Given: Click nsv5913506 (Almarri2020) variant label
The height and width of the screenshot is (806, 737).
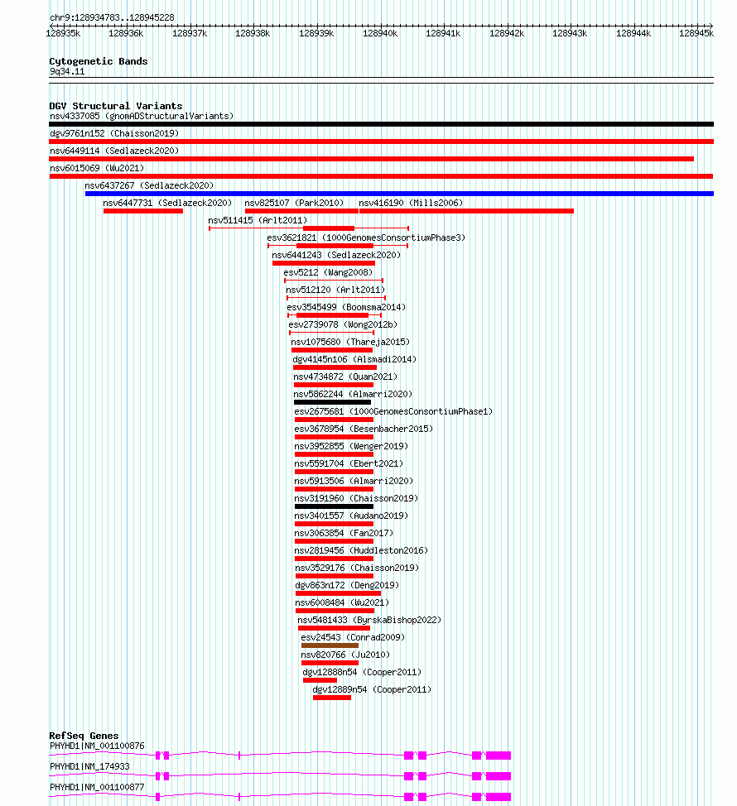Looking at the screenshot, I should click(x=354, y=482).
